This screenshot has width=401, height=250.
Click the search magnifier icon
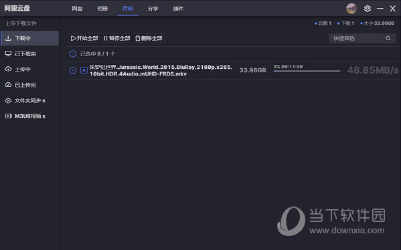tap(388, 38)
